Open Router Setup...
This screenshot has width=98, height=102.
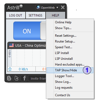(65, 41)
